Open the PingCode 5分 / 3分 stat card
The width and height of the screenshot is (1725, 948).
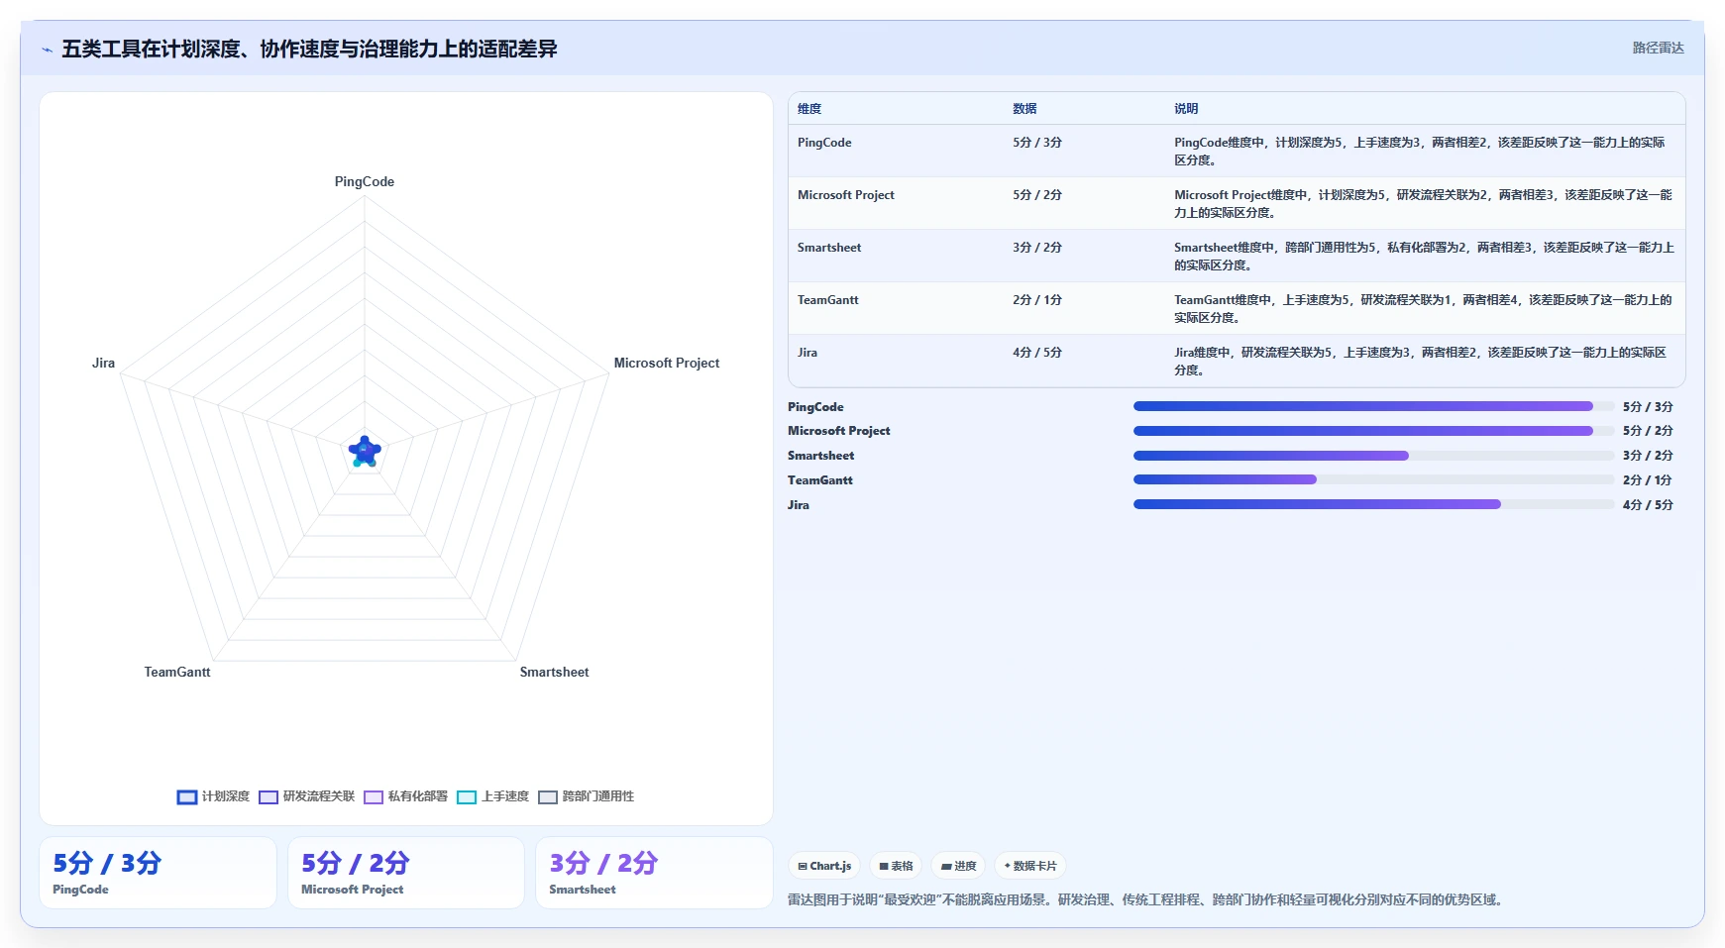pos(158,873)
